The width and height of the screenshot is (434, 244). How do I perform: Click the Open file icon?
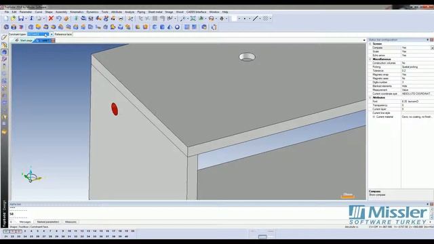click(x=14, y=18)
